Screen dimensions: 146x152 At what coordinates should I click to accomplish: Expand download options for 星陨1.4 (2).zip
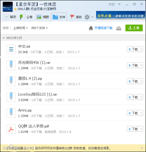141,81
